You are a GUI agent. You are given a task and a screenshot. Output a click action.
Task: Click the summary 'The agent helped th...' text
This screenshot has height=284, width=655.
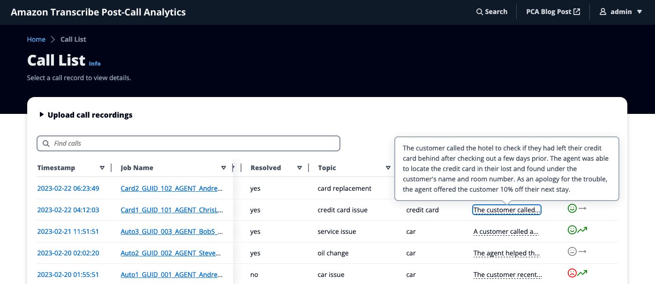[506, 253]
